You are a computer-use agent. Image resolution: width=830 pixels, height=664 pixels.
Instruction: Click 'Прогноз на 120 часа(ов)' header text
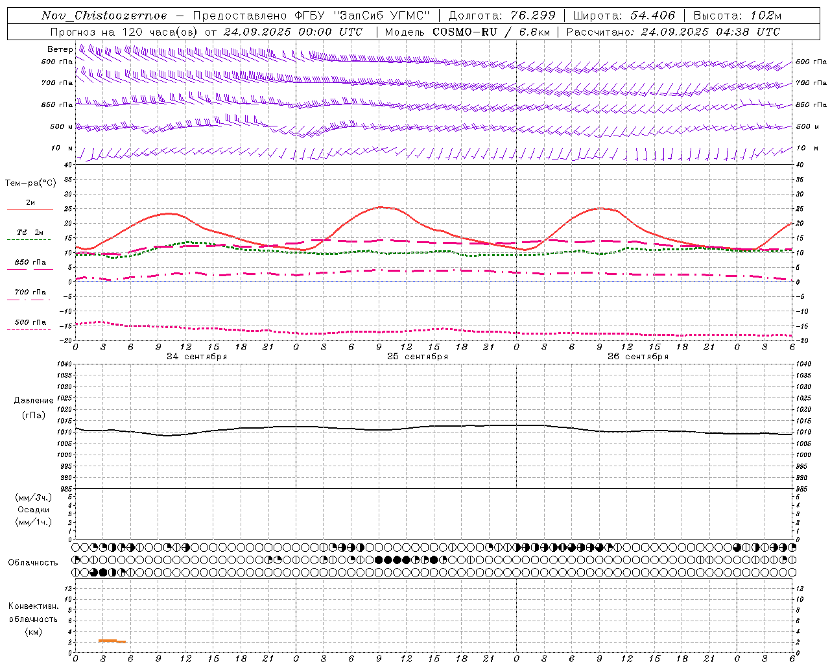click(x=124, y=32)
